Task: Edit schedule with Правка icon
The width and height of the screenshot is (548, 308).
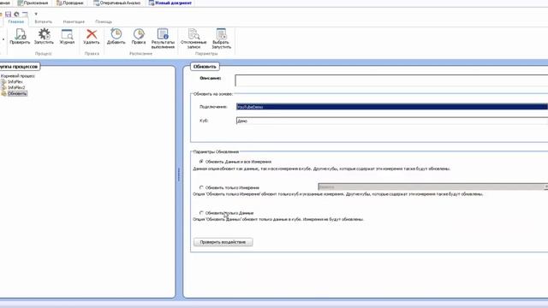Action: 139,36
